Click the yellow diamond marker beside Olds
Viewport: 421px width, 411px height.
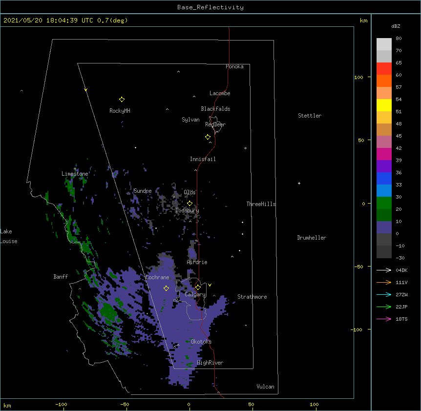[x=189, y=204]
